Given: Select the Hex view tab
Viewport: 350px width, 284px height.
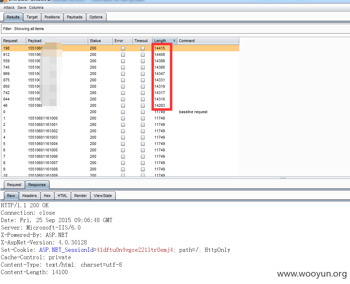Looking at the screenshot, I should (47, 196).
